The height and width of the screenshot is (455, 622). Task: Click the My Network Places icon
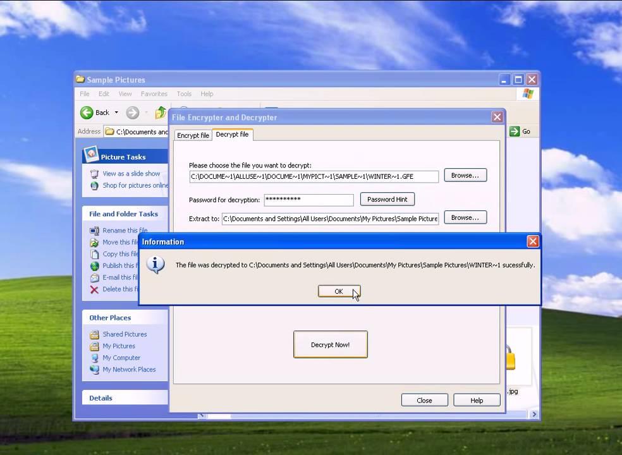click(94, 370)
